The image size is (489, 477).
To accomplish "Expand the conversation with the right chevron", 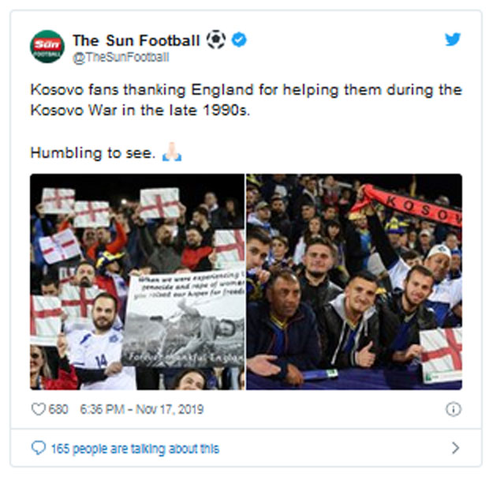I will click(455, 448).
